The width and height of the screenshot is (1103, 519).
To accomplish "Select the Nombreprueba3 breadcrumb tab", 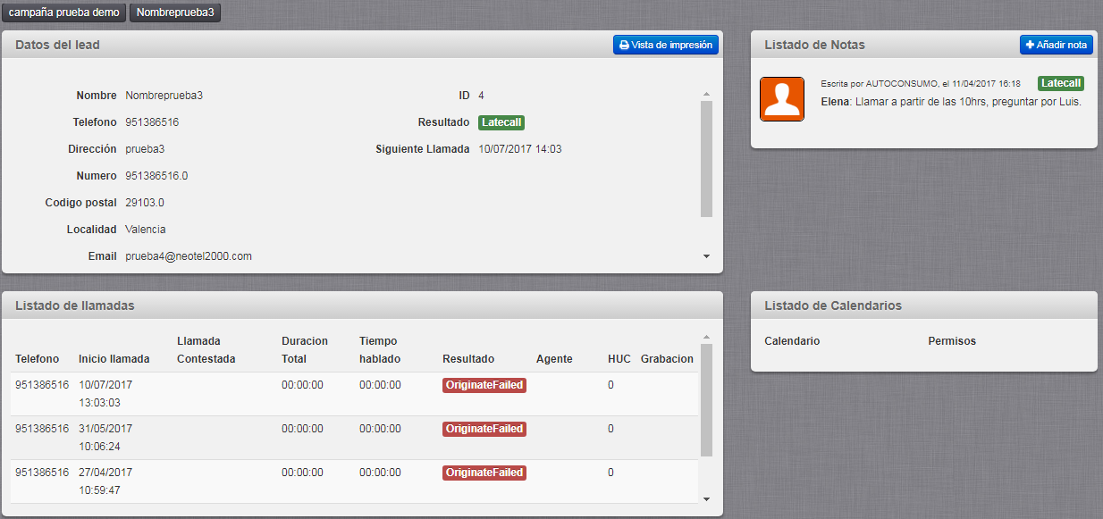I will [x=175, y=13].
